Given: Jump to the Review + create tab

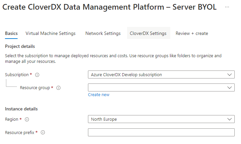Looking at the screenshot, I should pyautogui.click(x=192, y=33).
